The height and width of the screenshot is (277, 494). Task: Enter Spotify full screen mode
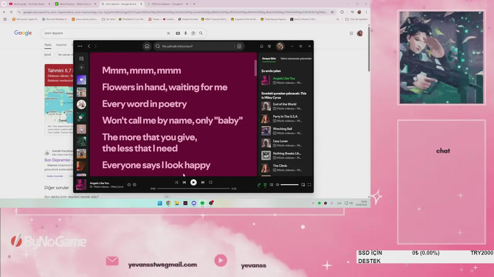309,185
